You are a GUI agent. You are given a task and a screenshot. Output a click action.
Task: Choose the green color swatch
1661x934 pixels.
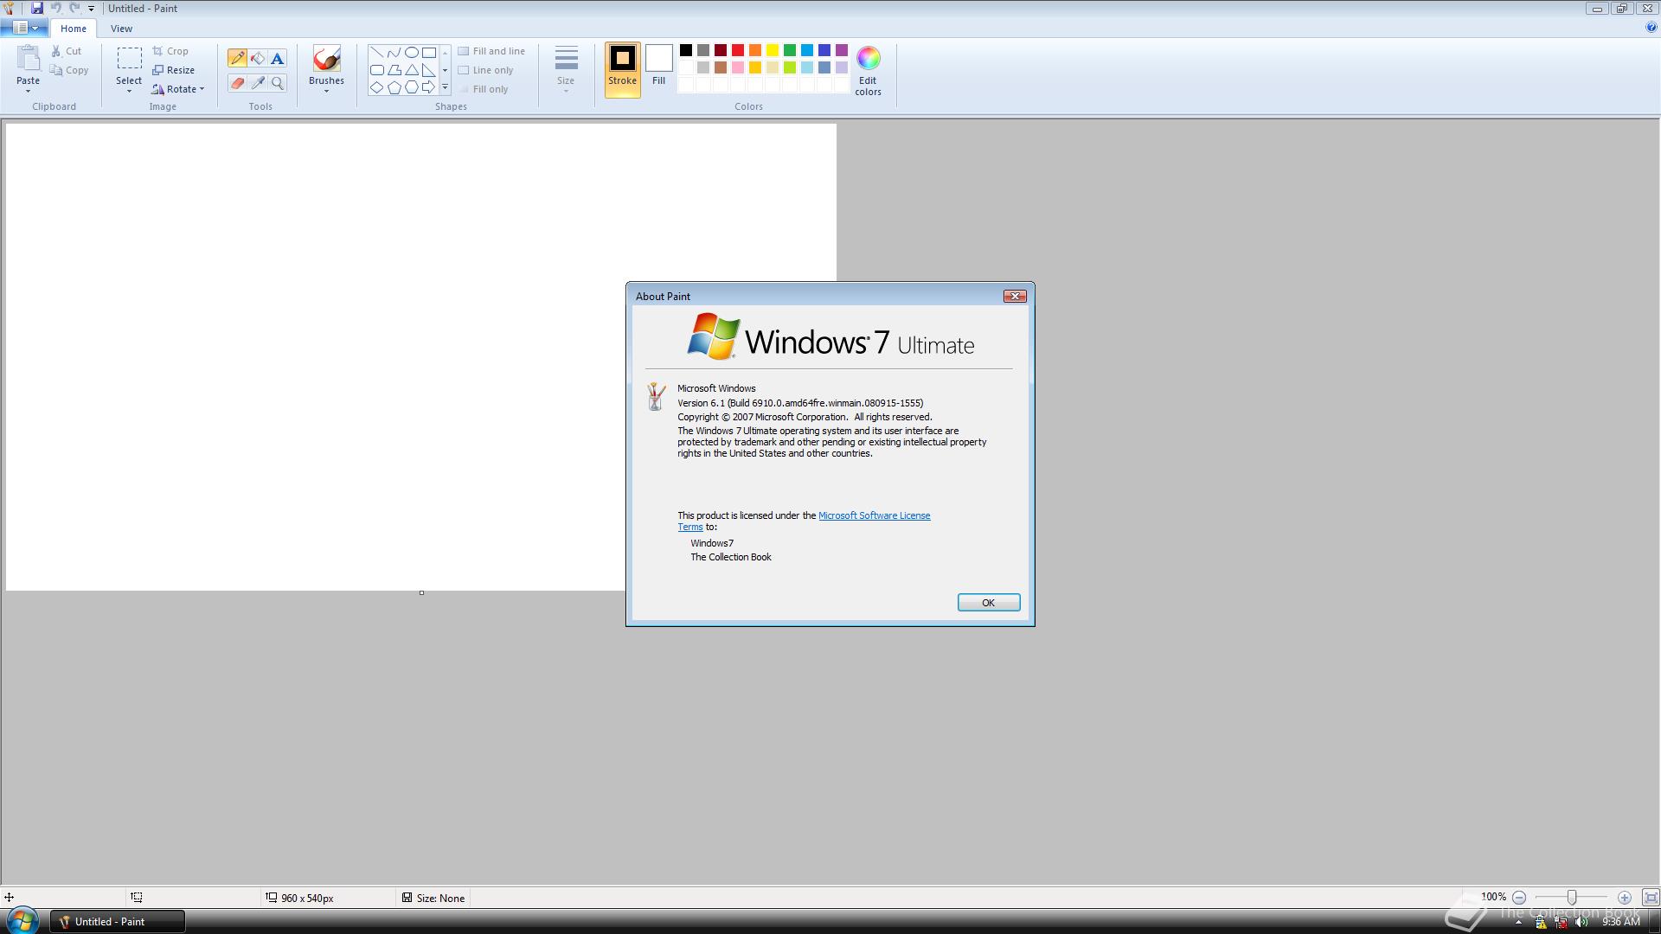[x=790, y=50]
